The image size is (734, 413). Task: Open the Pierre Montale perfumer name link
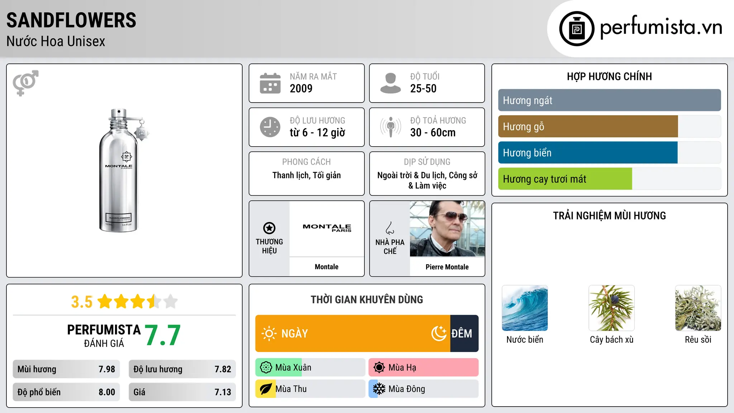pos(447,267)
